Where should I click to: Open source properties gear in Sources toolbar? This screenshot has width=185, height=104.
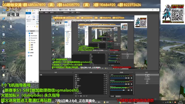point(81,96)
